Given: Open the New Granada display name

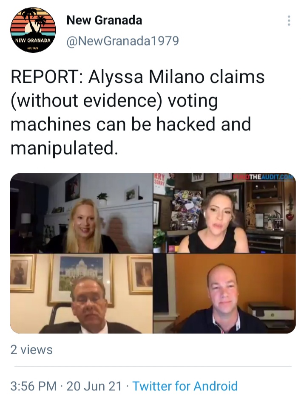Looking at the screenshot, I should pyautogui.click(x=104, y=20).
